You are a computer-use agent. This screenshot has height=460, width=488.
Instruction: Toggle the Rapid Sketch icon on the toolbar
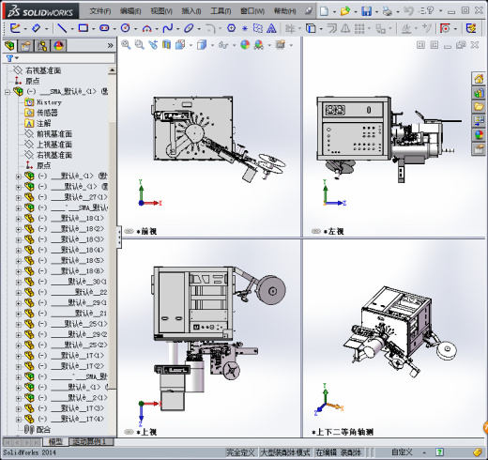click(x=471, y=28)
